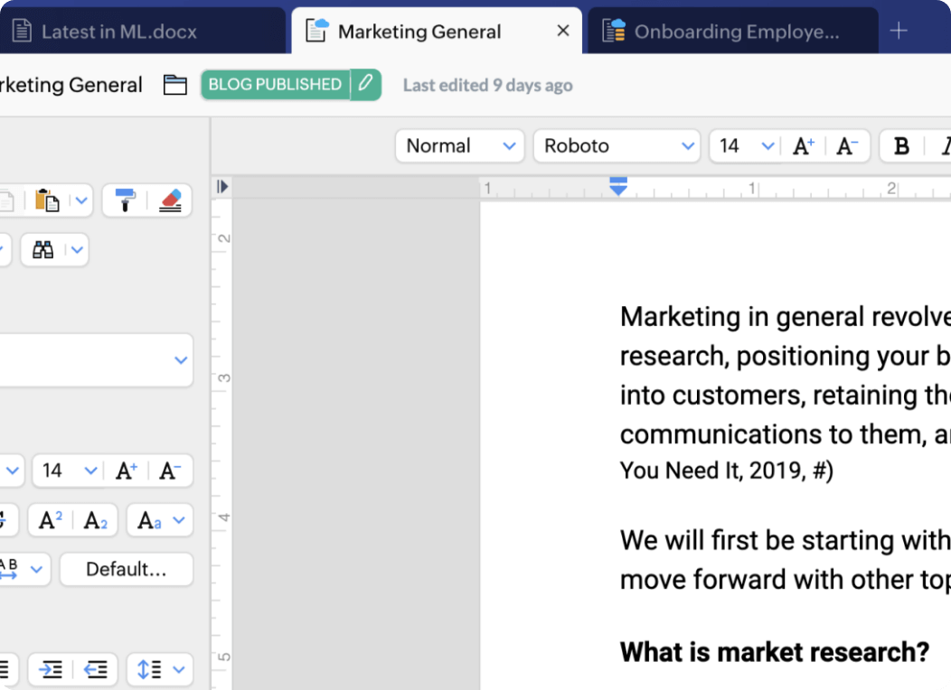Edit the Blog Published status with pencil icon
Screen dimensions: 951x690
(365, 84)
